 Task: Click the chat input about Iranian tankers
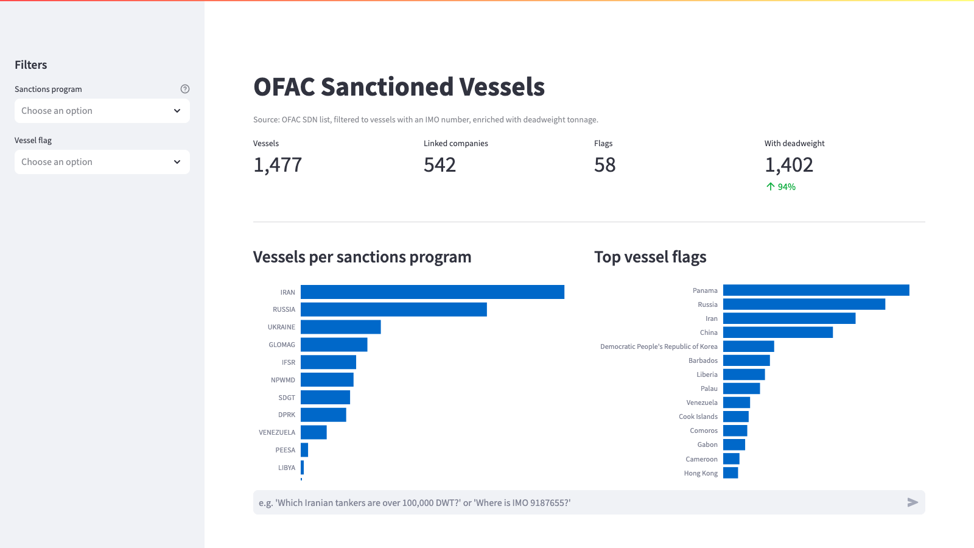578,502
